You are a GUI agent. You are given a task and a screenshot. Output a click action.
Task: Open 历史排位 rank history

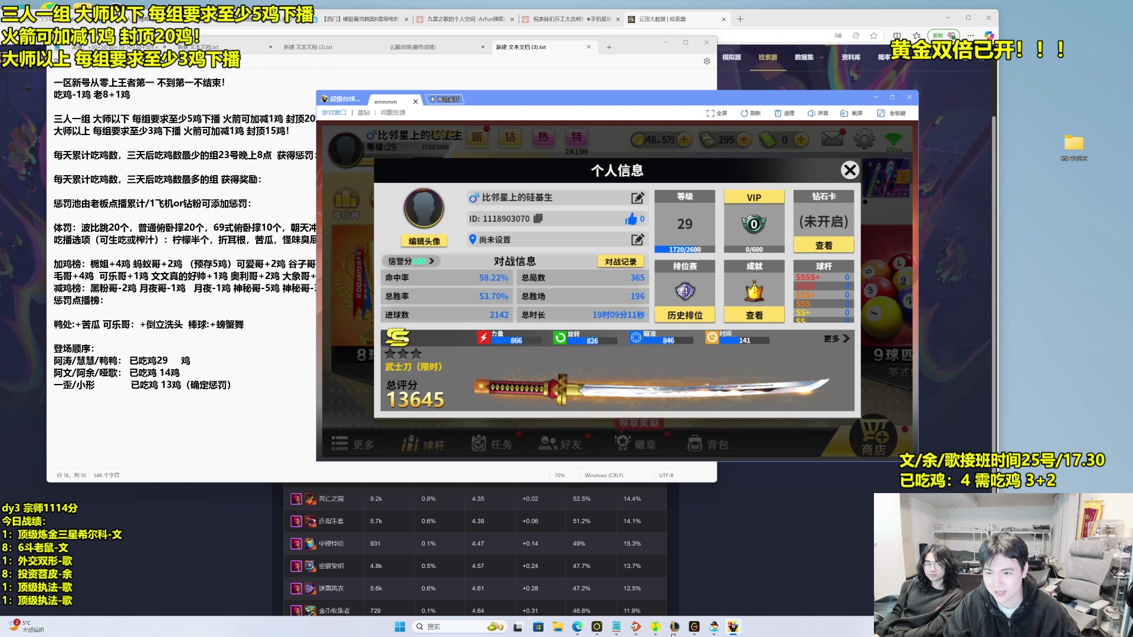coord(685,315)
